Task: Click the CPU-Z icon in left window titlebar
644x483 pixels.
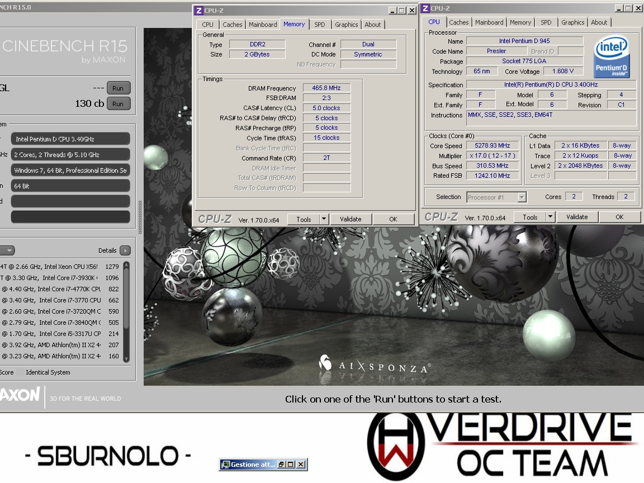Action: click(x=199, y=11)
